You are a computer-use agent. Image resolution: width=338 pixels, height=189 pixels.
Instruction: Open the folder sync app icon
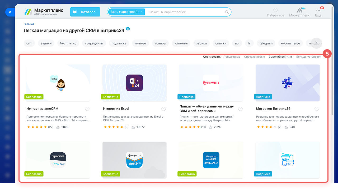(288, 160)
